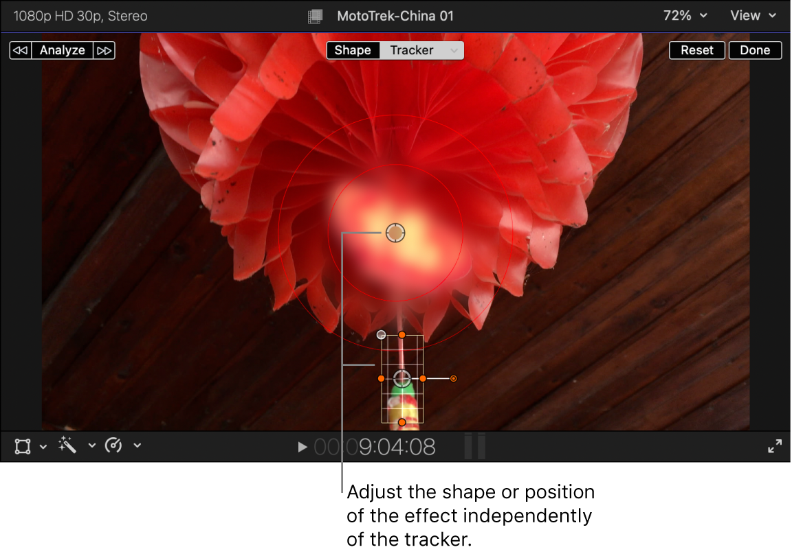Click the MotoTrek-China 01 title
Screen dimensions: 792x556
coord(396,15)
